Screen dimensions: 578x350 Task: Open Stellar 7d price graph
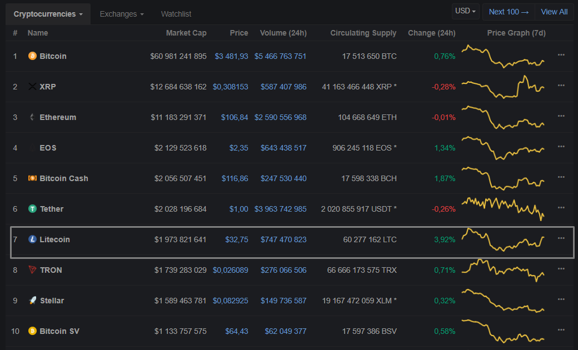click(503, 301)
